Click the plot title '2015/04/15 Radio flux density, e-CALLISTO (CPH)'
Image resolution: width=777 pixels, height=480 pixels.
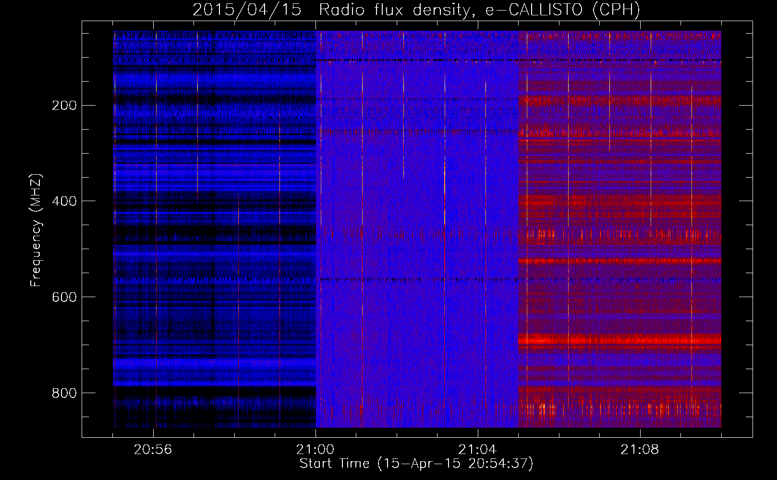point(416,10)
